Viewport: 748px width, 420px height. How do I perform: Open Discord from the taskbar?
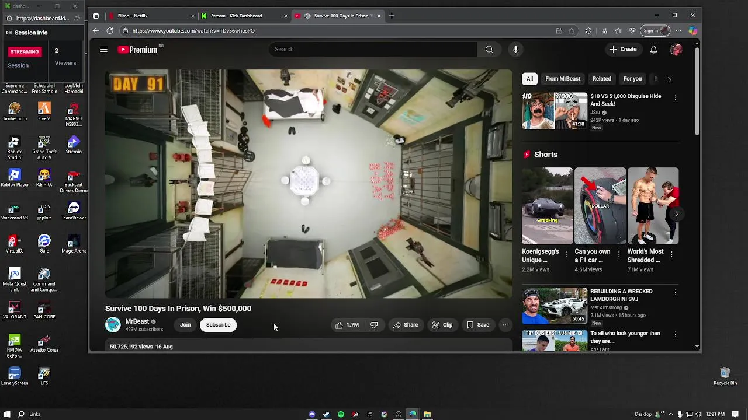[x=312, y=414]
